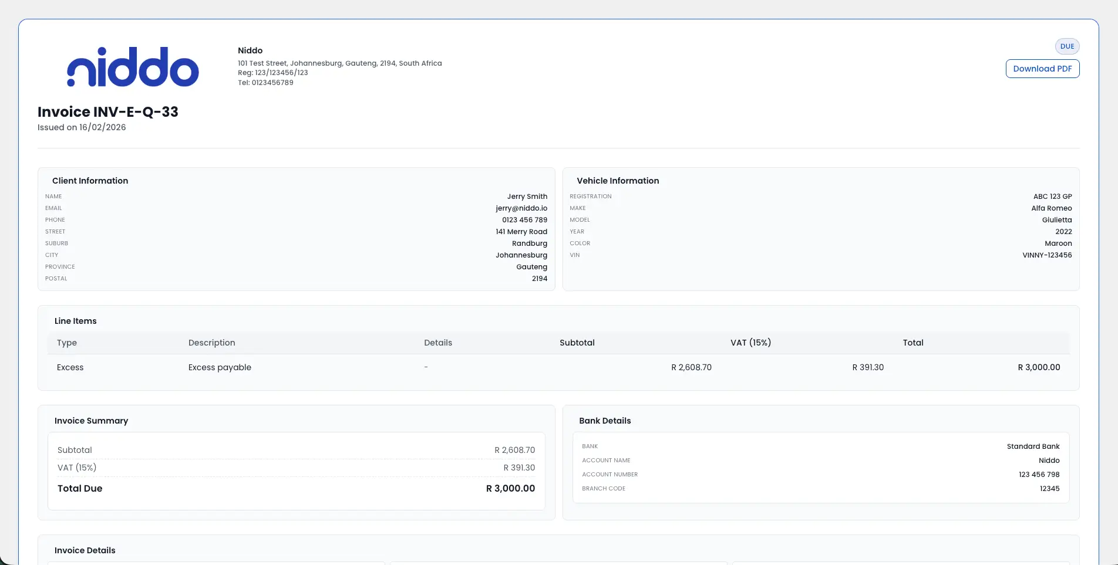The height and width of the screenshot is (565, 1118).
Task: Click the Bank Details heading
Action: 605,421
